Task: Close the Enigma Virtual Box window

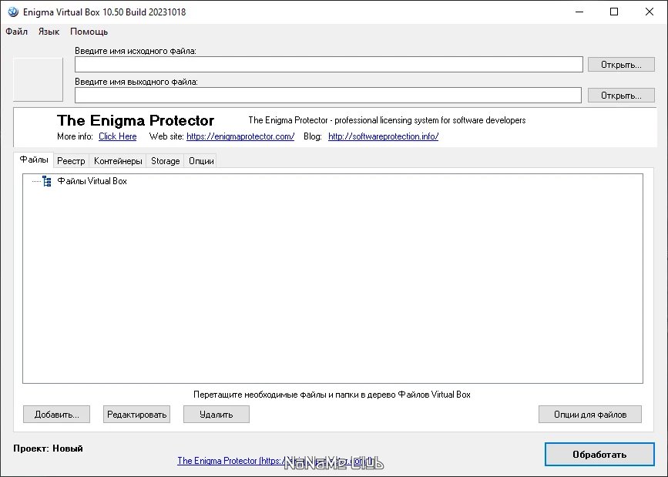Action: (650, 12)
